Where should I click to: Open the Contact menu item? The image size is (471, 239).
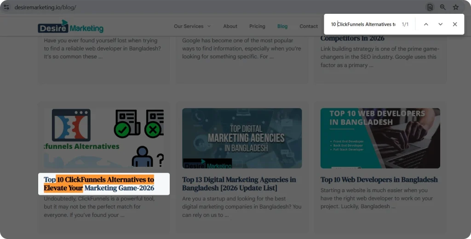pos(309,26)
